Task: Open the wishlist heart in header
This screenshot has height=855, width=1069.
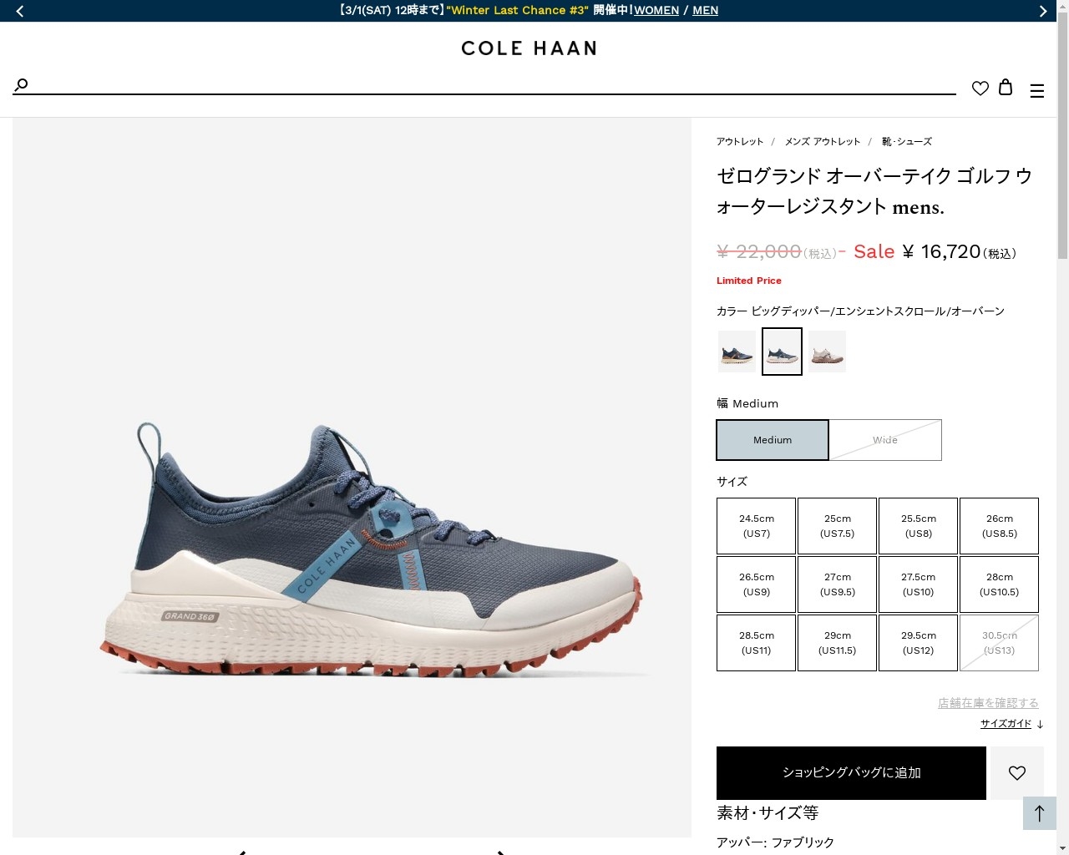Action: (980, 88)
